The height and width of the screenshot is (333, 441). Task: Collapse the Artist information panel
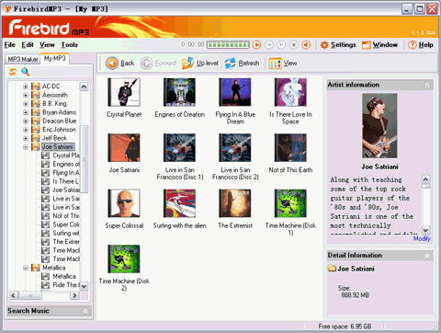(x=427, y=86)
